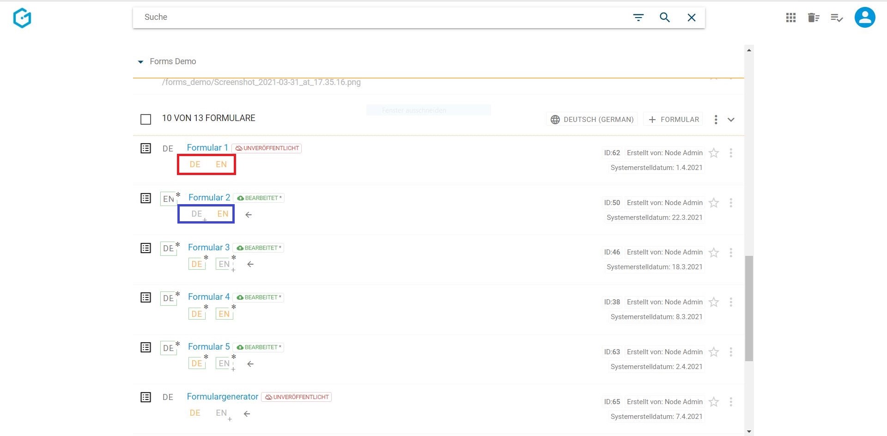Click the 10 VON 13 FORMULARE heading
The width and height of the screenshot is (887, 436).
[x=208, y=118]
